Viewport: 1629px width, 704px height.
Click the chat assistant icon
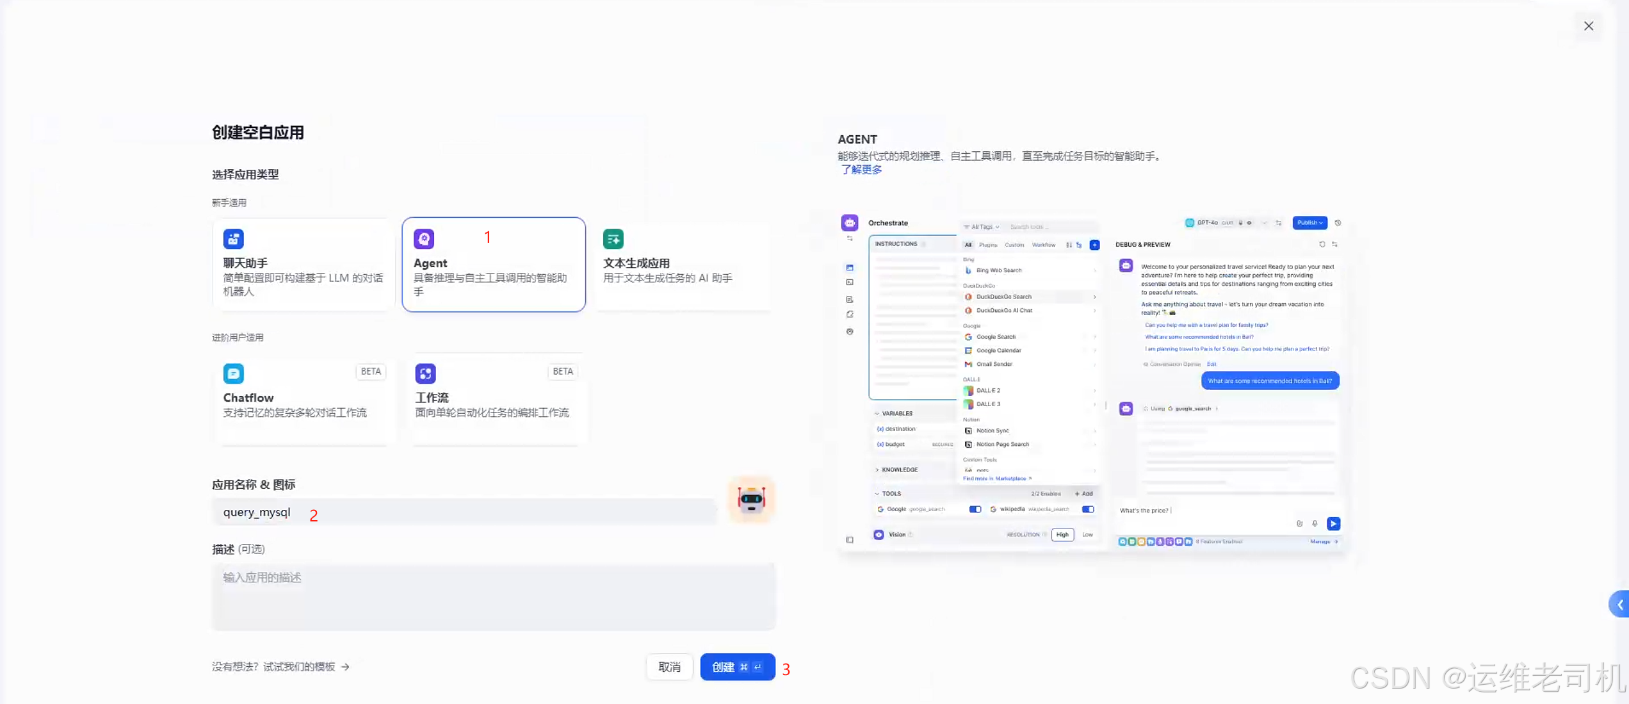(x=233, y=239)
